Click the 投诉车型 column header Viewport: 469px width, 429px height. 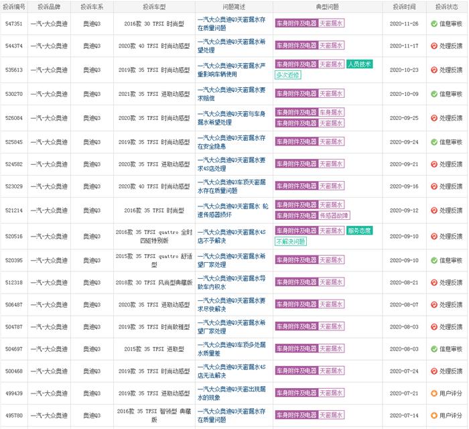(154, 7)
